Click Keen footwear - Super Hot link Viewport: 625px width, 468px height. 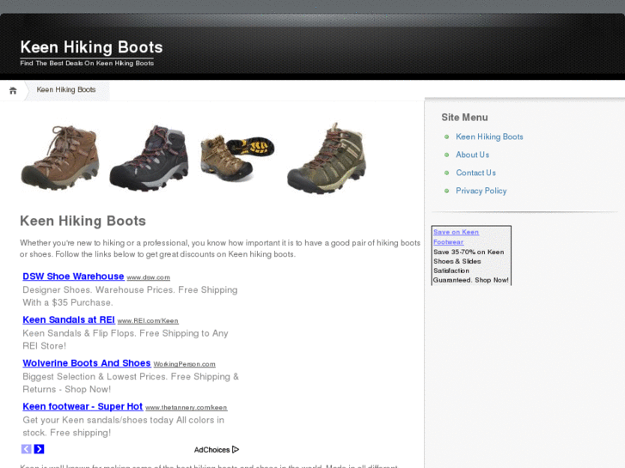83,407
